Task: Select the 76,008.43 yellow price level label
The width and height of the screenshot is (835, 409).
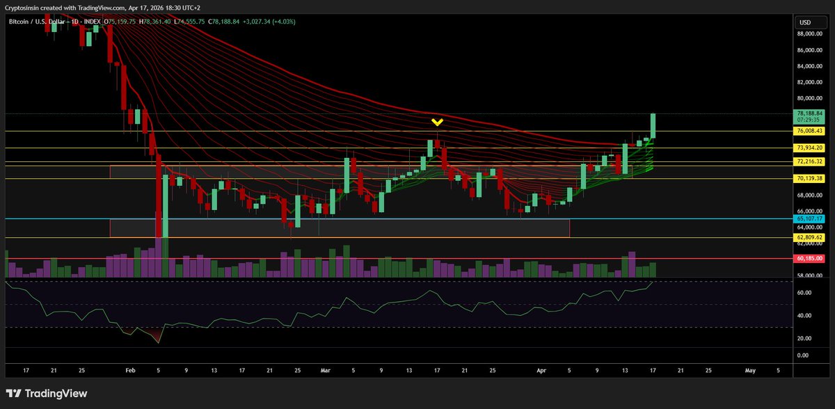Action: tap(809, 131)
